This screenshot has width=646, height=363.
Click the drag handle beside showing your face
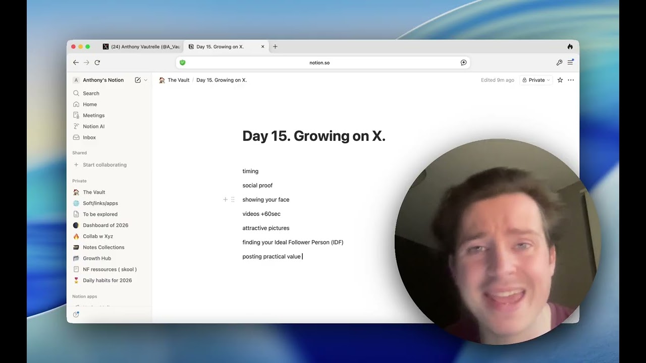click(233, 200)
